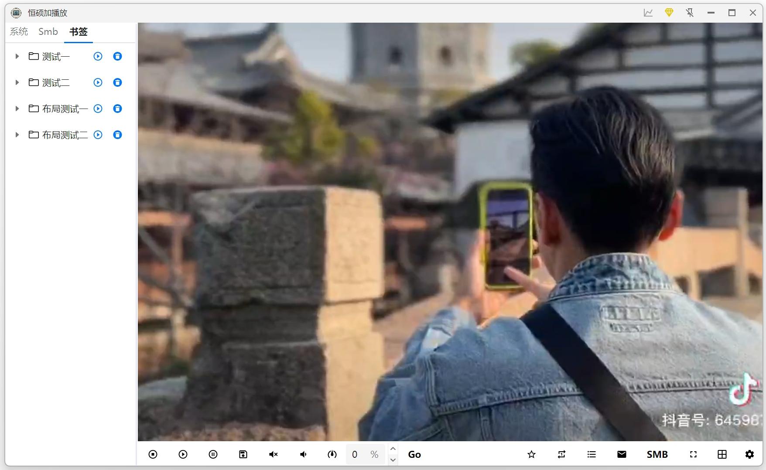Click the stop playback button
The width and height of the screenshot is (766, 470).
[x=153, y=454]
